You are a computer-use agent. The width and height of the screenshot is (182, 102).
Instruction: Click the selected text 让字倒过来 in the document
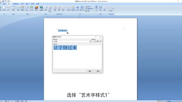(62, 31)
